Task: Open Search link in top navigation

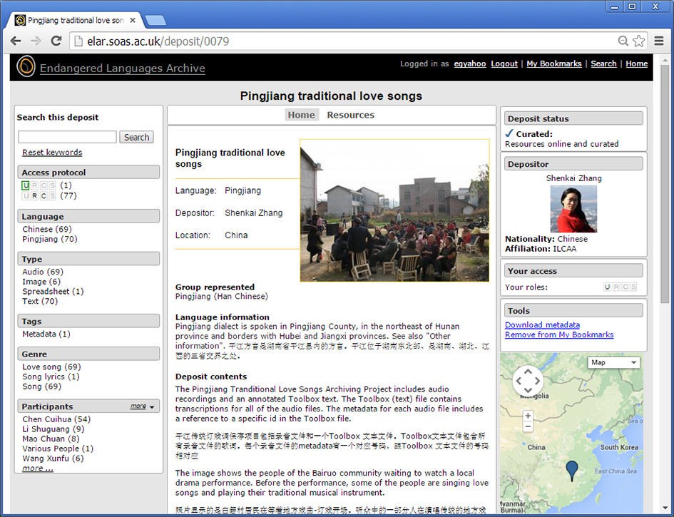Action: (603, 63)
